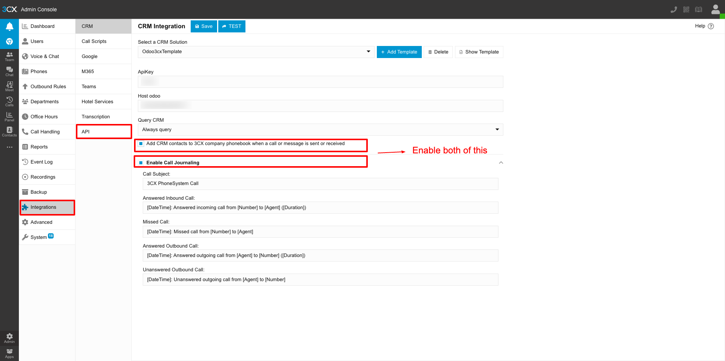This screenshot has width=725, height=361.
Task: Open System section with badge 18
Action: (47, 237)
